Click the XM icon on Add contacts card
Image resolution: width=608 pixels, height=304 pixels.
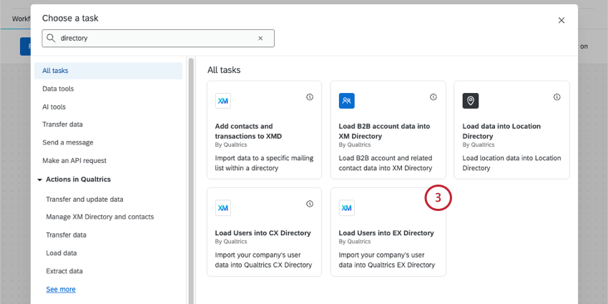click(x=223, y=101)
